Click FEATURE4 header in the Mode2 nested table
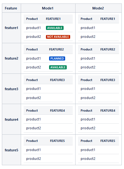Screen dimensions: 124x169 click(x=108, y=111)
